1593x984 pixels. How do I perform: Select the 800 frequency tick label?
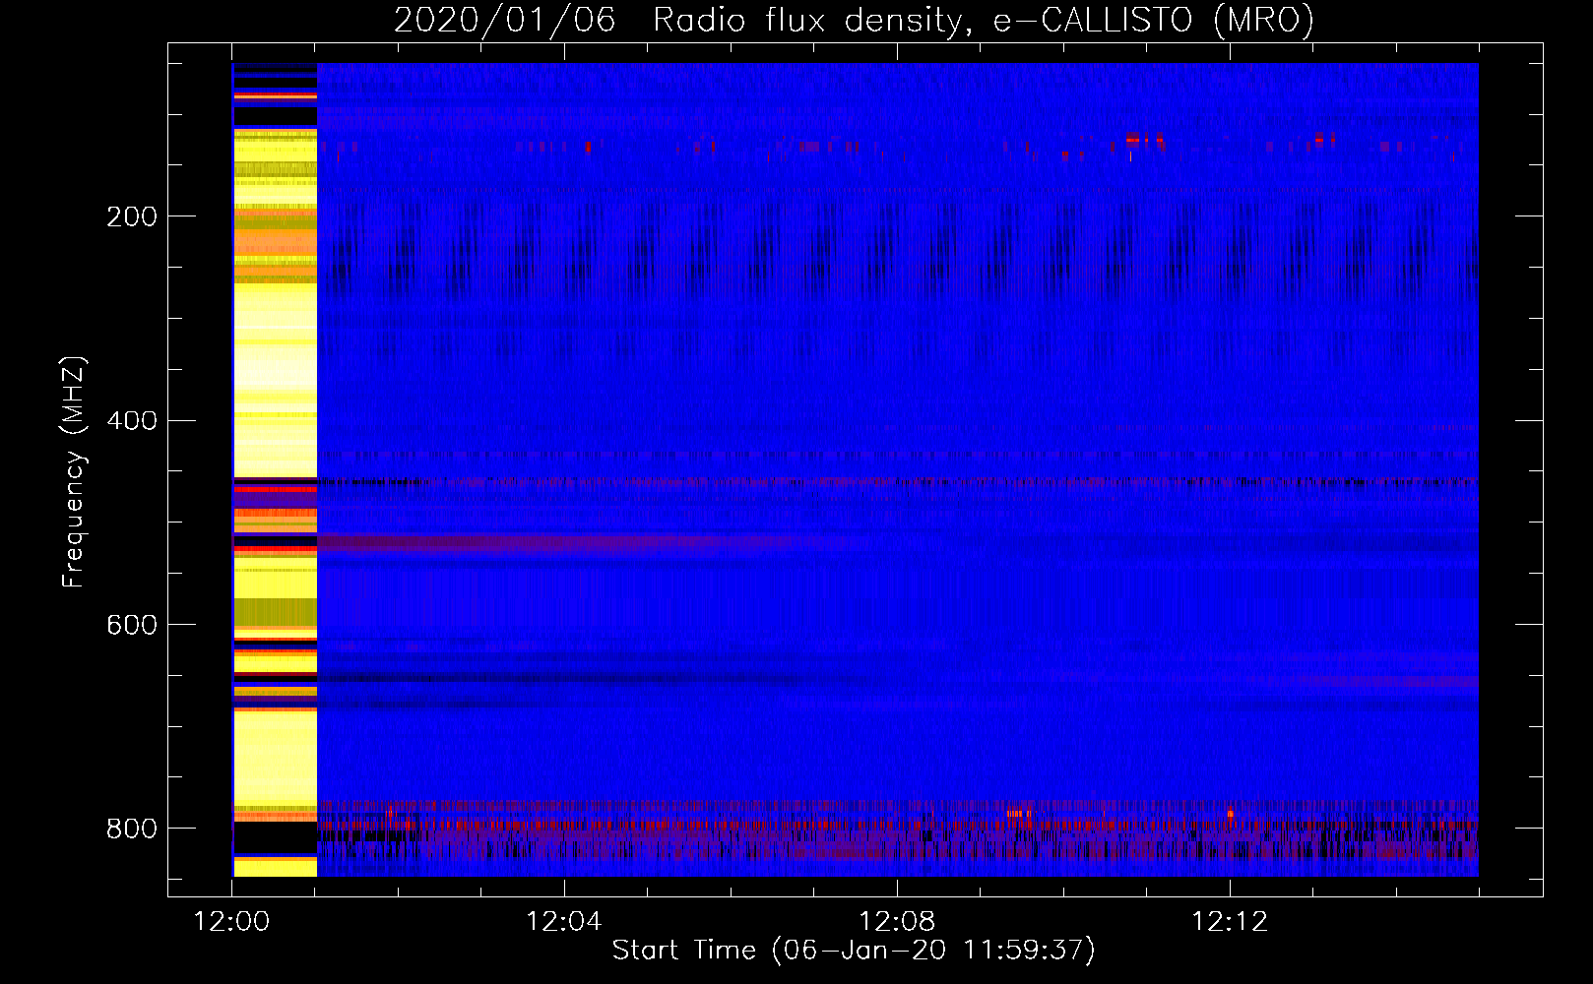tap(132, 829)
